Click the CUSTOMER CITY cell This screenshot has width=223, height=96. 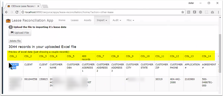click(132, 69)
